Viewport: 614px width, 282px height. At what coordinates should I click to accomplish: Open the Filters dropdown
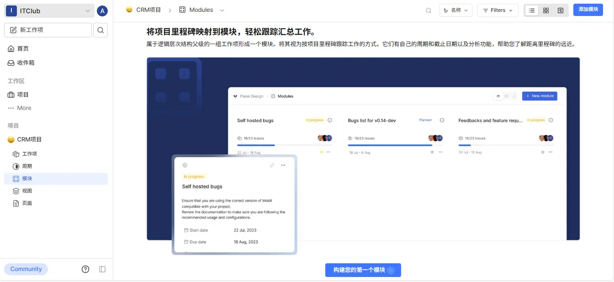coord(498,10)
